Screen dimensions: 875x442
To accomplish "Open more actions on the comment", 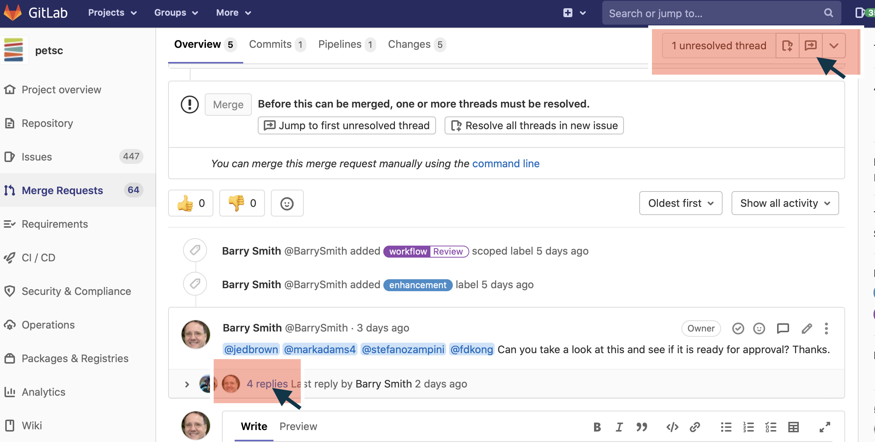I will (826, 328).
